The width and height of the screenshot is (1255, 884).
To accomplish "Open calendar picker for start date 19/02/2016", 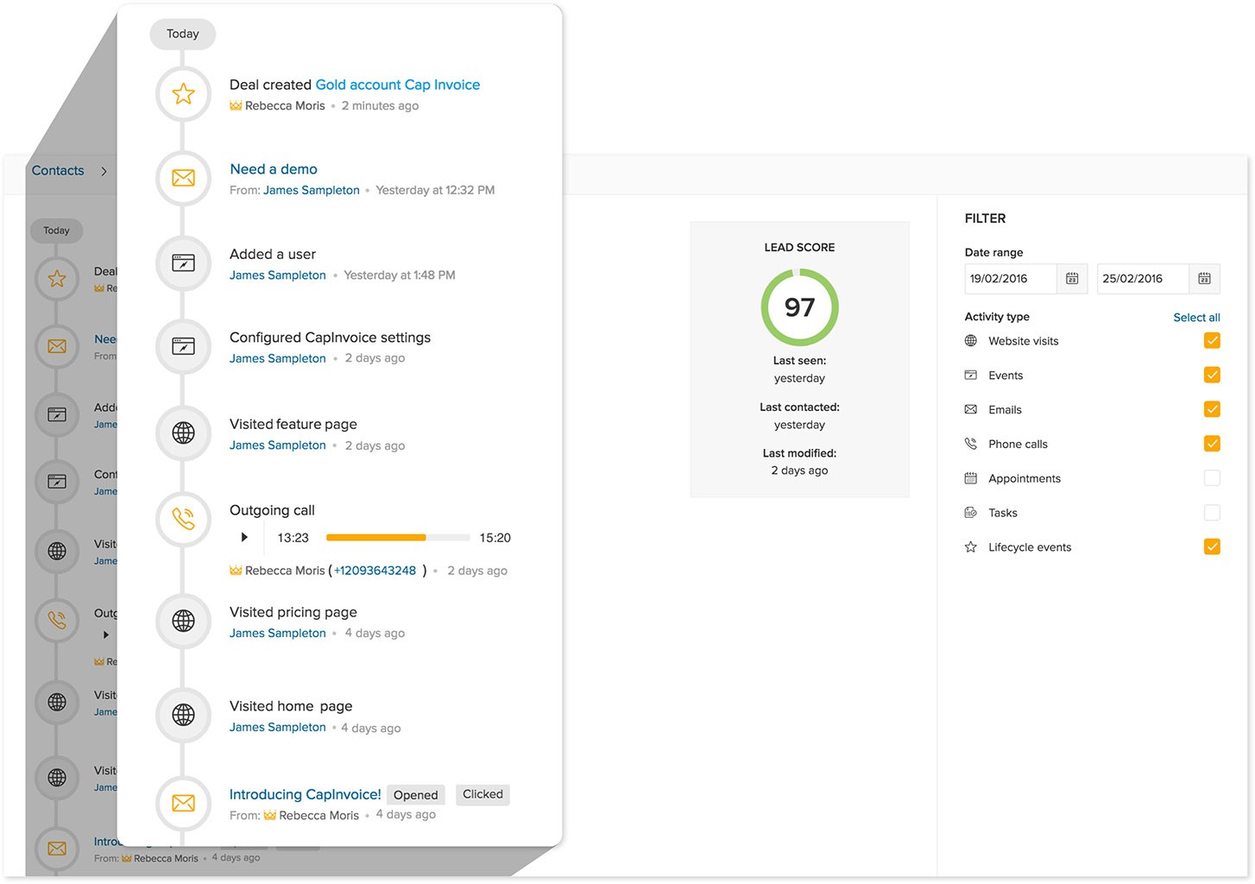I will coord(1072,279).
